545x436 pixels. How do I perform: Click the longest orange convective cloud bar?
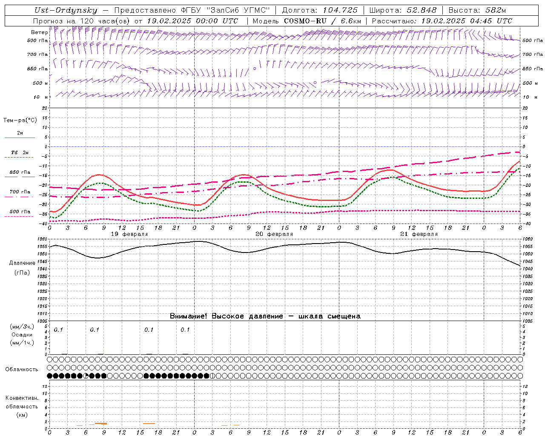[101, 423]
